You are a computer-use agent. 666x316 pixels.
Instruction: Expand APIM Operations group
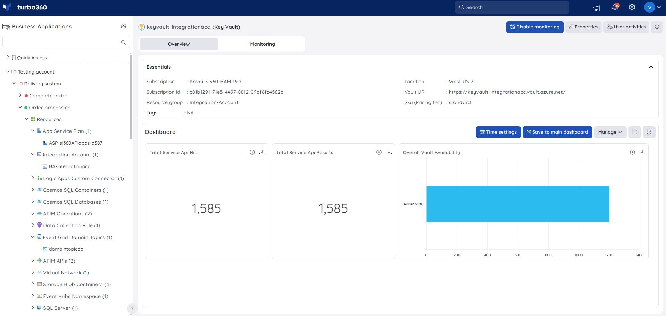point(33,213)
